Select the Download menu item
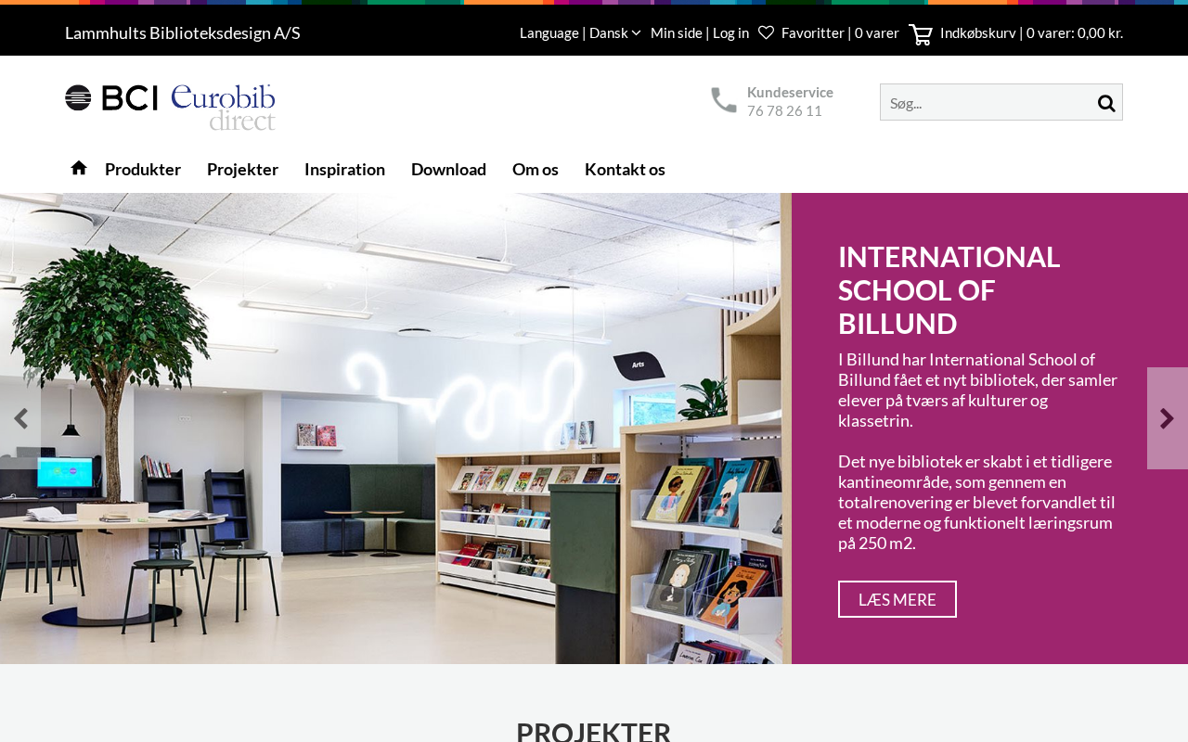 click(448, 169)
